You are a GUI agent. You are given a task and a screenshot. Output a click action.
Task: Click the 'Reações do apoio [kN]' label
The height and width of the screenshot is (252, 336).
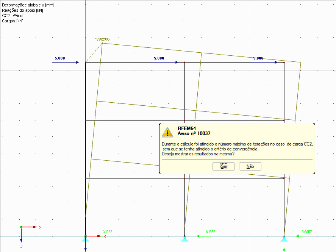(x=22, y=10)
